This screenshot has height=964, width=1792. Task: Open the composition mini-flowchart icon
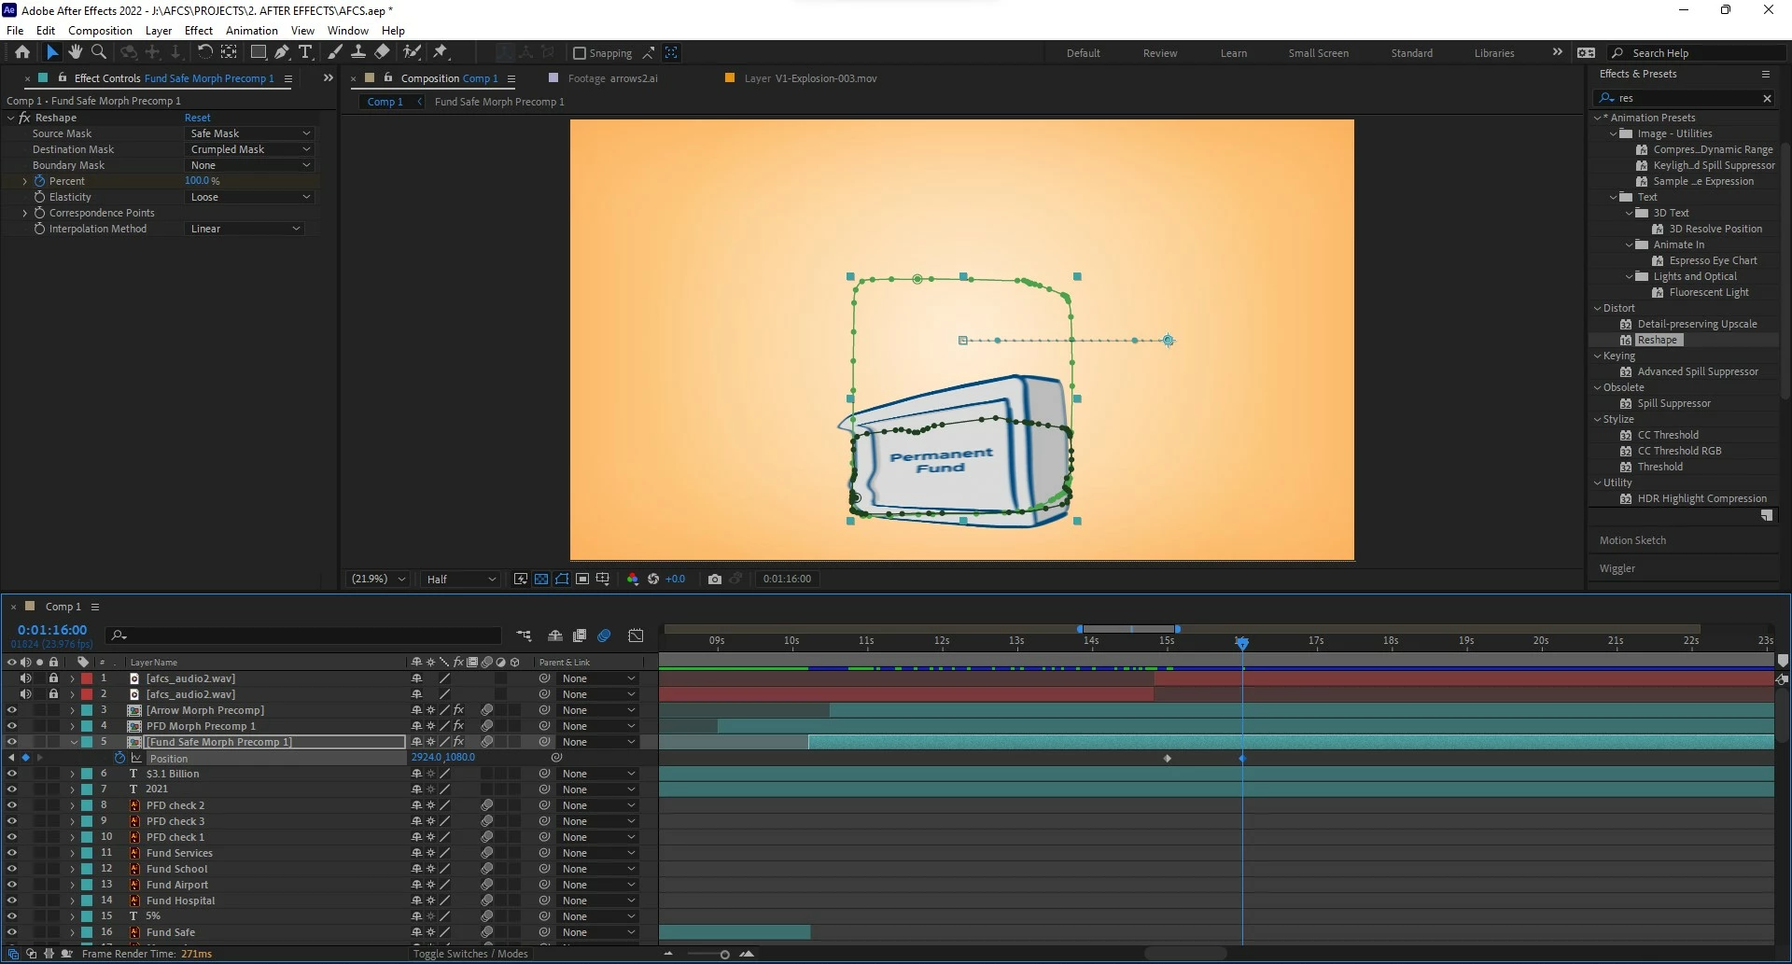click(x=524, y=636)
